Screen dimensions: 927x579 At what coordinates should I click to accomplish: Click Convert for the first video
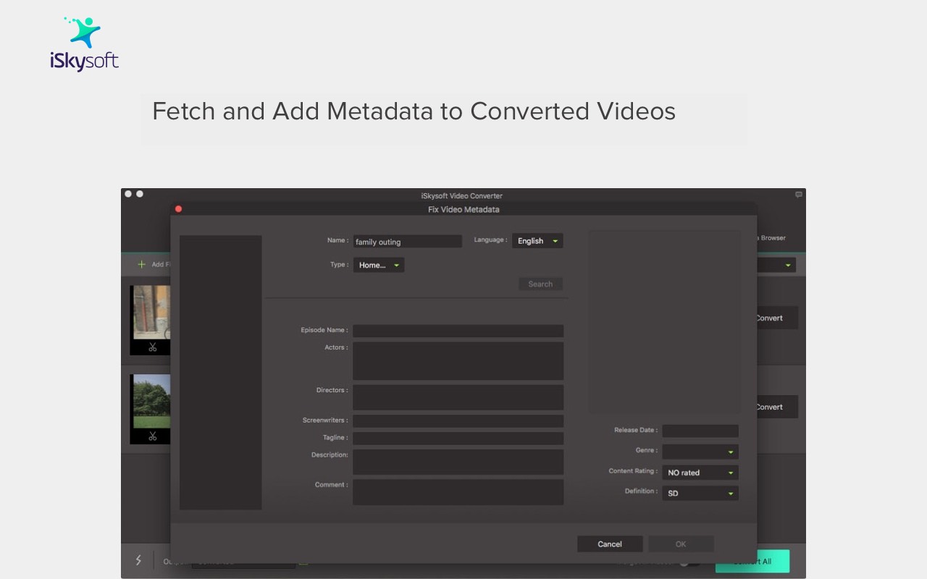pyautogui.click(x=777, y=318)
